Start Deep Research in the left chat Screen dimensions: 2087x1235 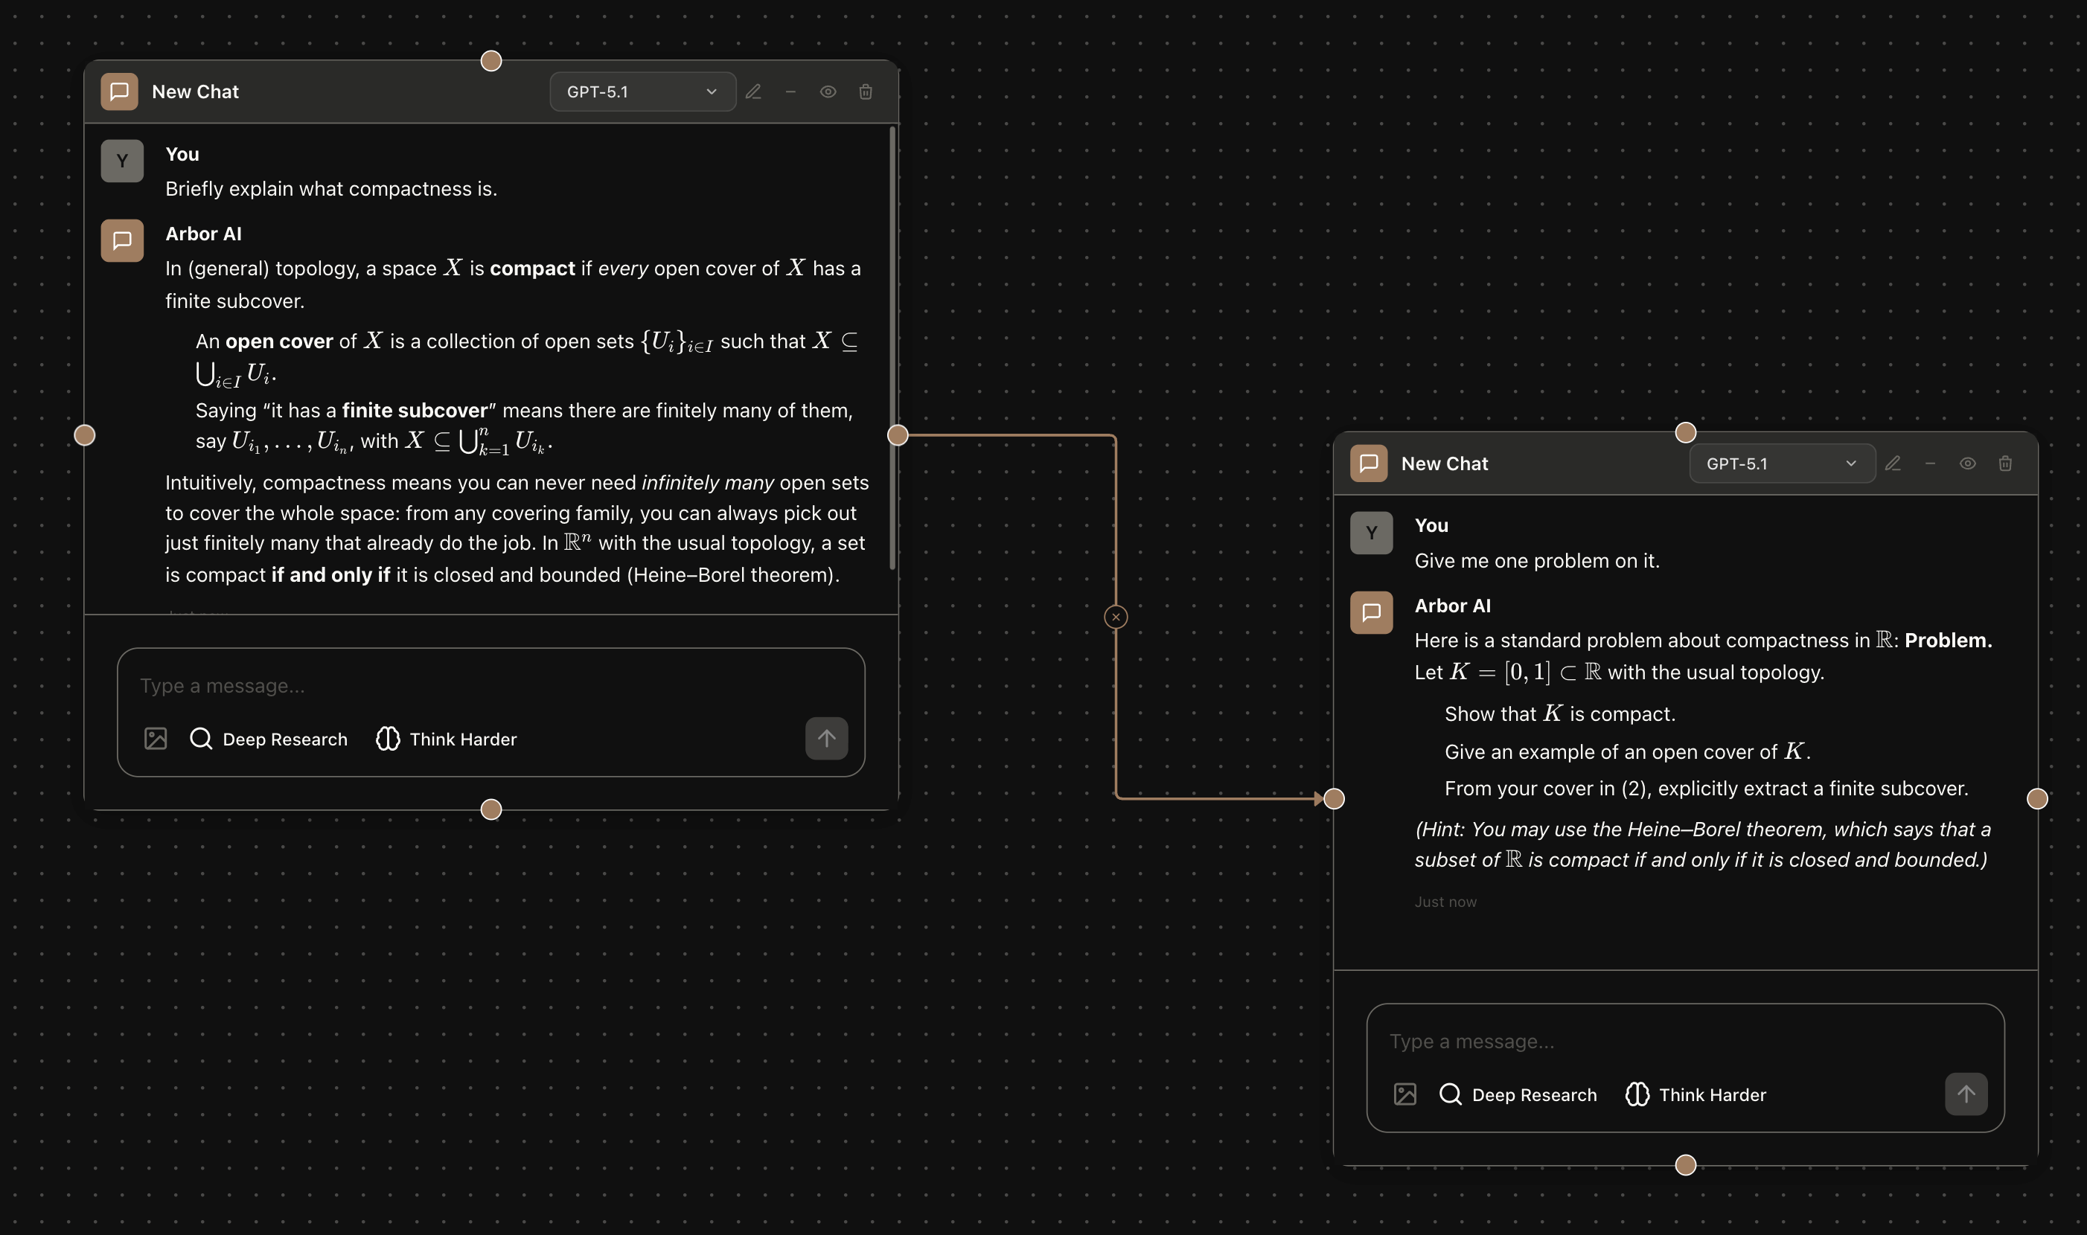point(268,738)
